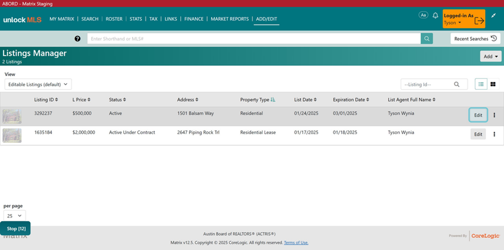Image resolution: width=504 pixels, height=250 pixels.
Task: Click listing ID 3292237
Action: pyautogui.click(x=43, y=113)
